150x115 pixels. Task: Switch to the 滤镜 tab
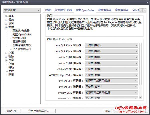point(48,10)
